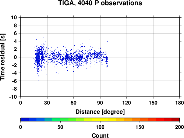The image size is (184, 138).
Task: Click the x-axis tick label 90
Action: [x=100, y=103]
